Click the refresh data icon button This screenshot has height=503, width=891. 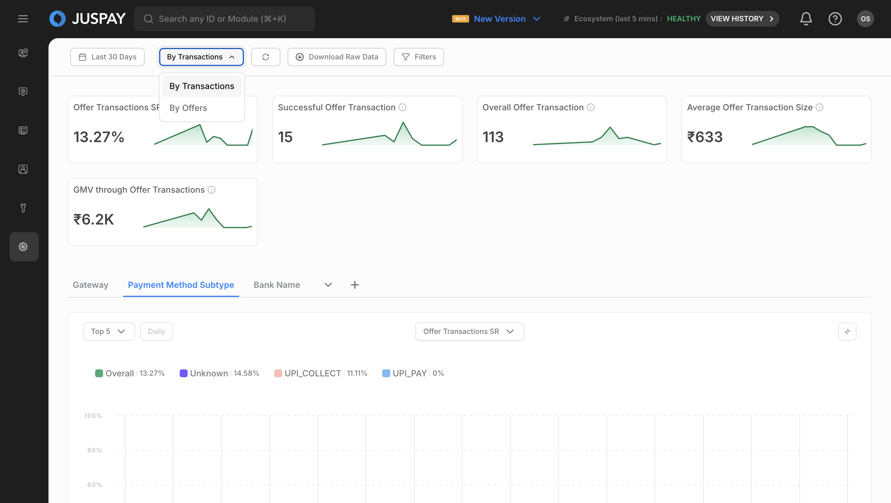265,57
